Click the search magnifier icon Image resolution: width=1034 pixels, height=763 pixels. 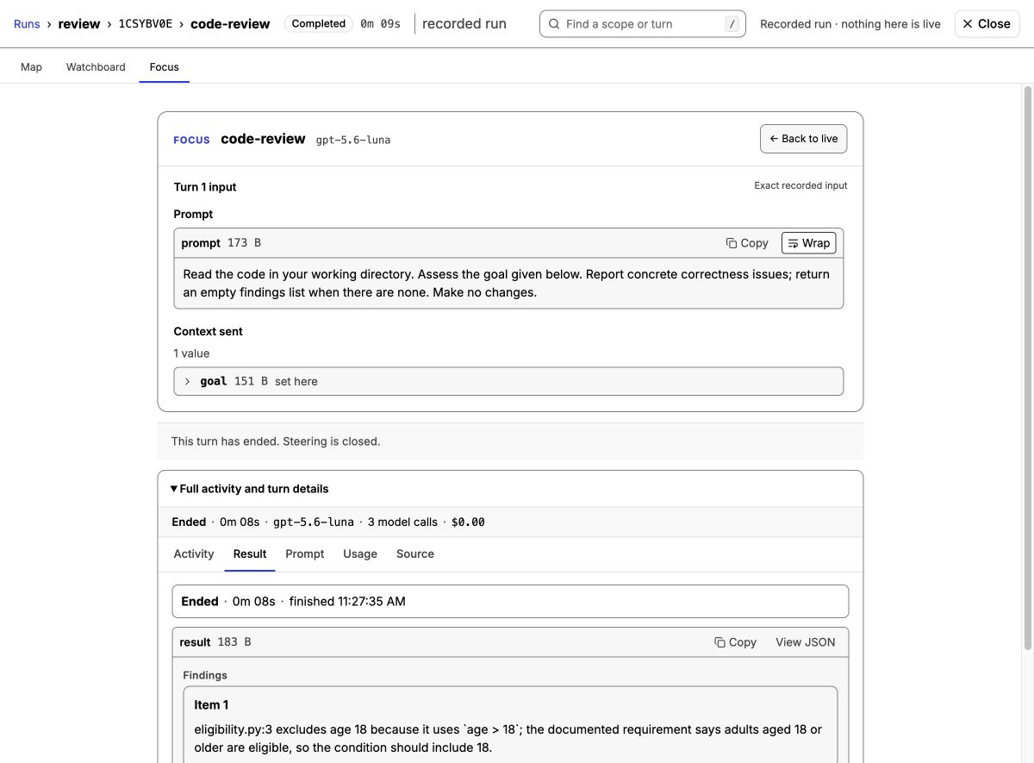click(555, 24)
